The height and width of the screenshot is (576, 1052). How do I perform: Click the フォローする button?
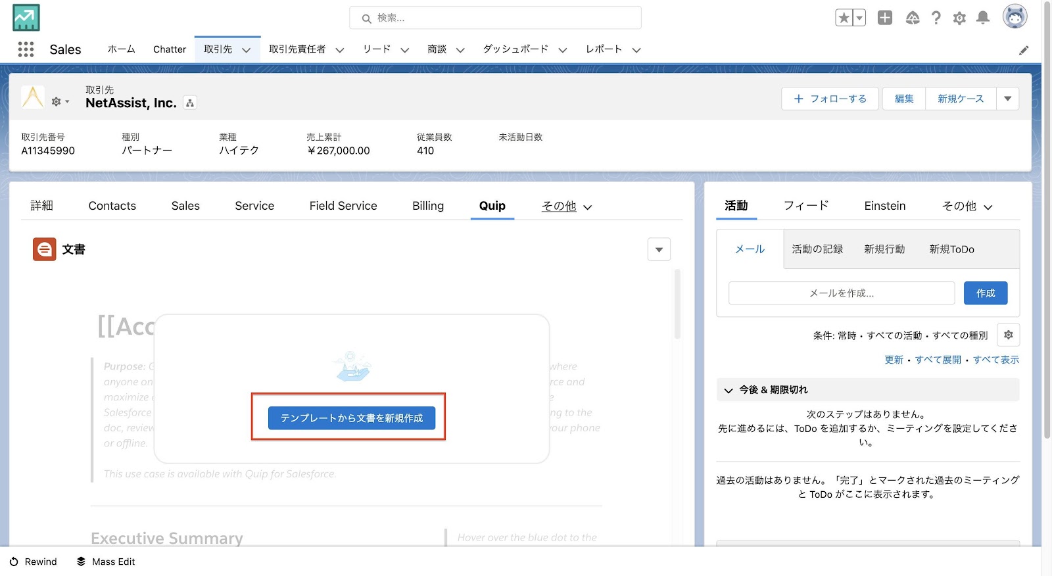tap(830, 99)
